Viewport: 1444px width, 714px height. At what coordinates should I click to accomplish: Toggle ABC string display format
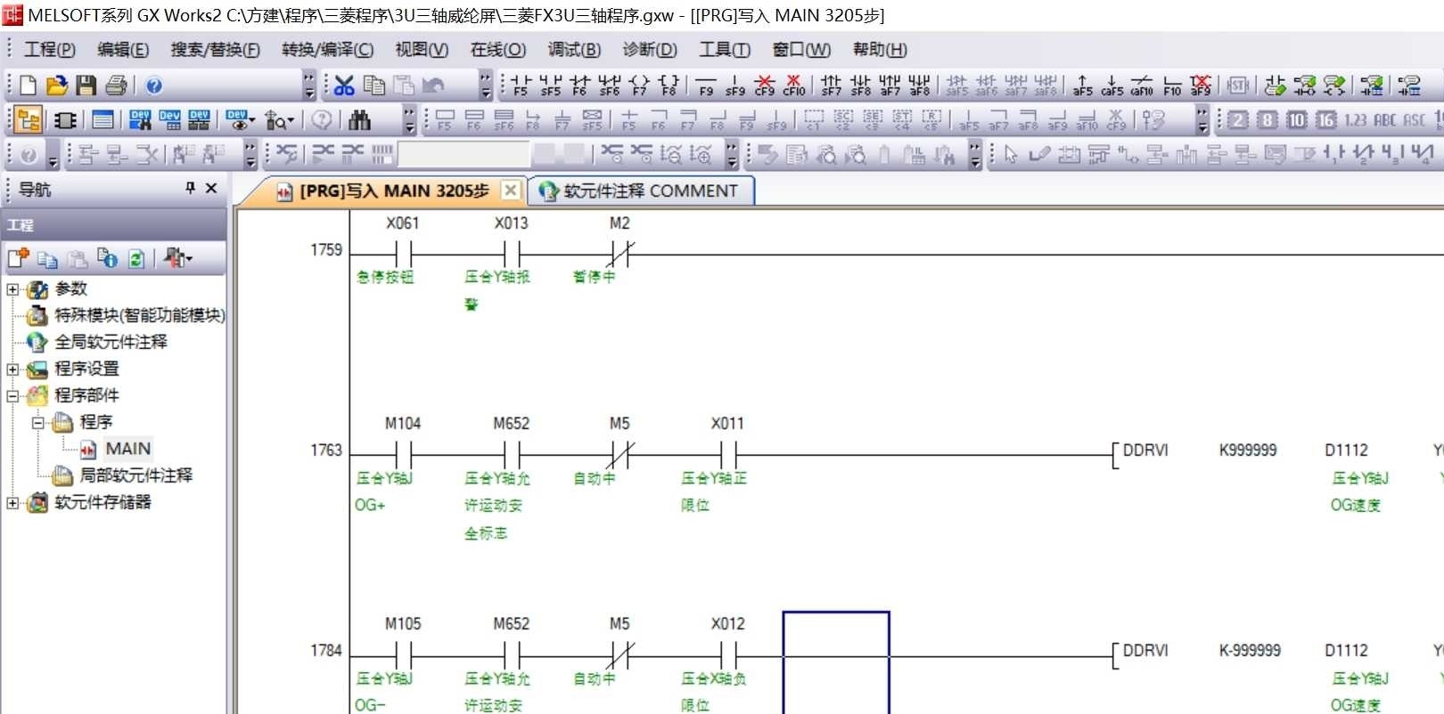click(x=1385, y=119)
